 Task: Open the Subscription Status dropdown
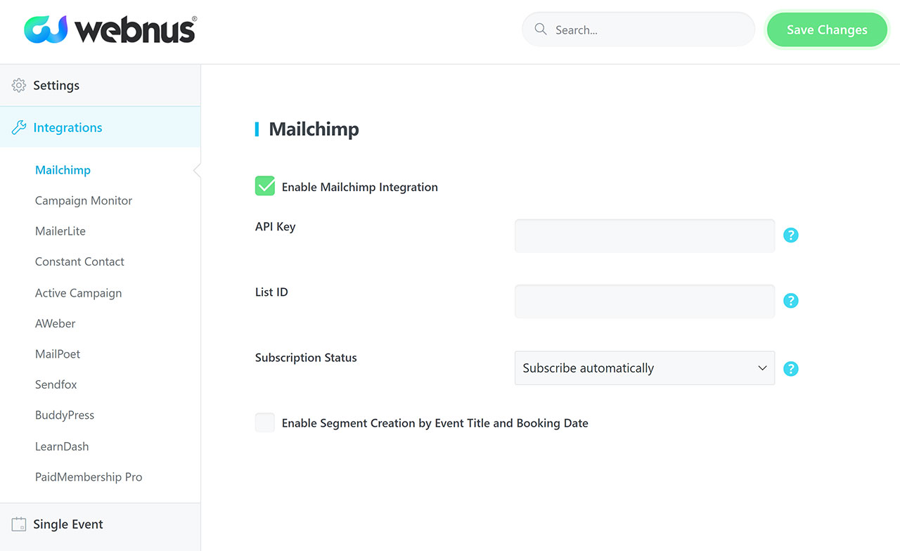(645, 368)
